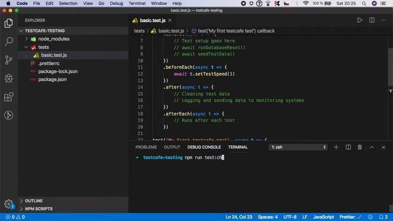The height and width of the screenshot is (221, 393).
Task: Click the feedback smiley in status bar
Action: point(370,217)
